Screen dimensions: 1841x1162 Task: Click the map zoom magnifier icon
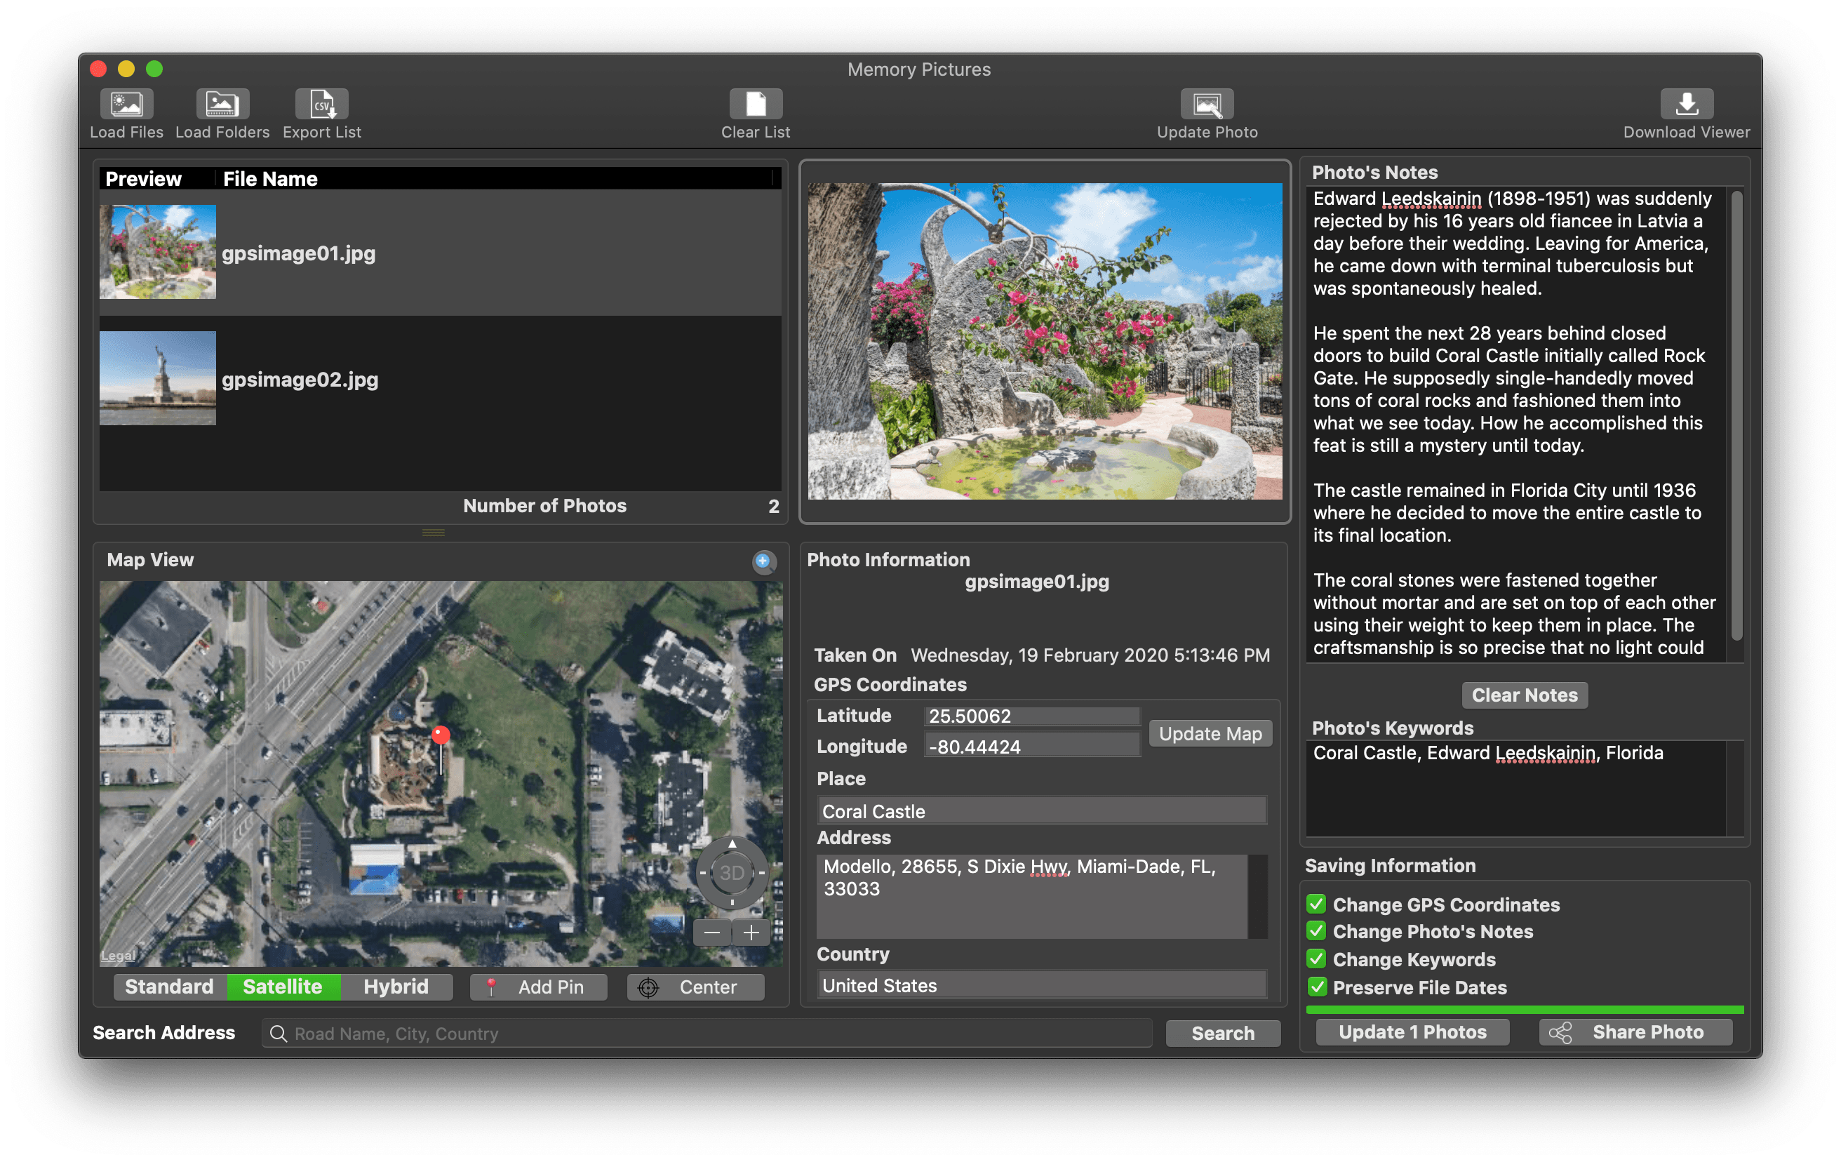point(763,561)
